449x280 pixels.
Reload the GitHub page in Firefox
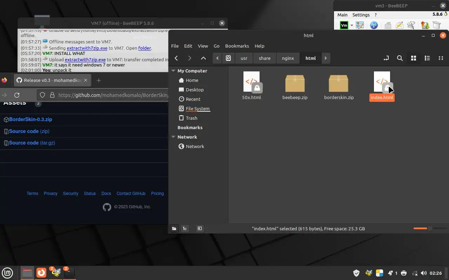pyautogui.click(x=16, y=95)
